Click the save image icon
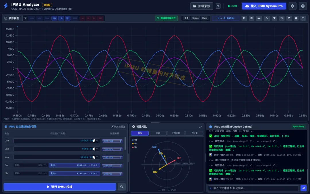Viewport: 310px width, 194px height. click(289, 18)
